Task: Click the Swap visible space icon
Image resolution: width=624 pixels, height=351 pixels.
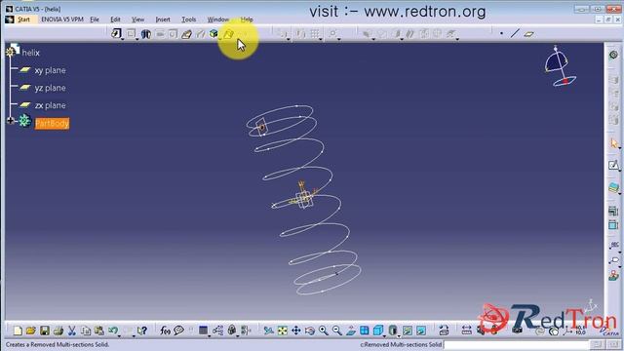Action: [x=421, y=331]
